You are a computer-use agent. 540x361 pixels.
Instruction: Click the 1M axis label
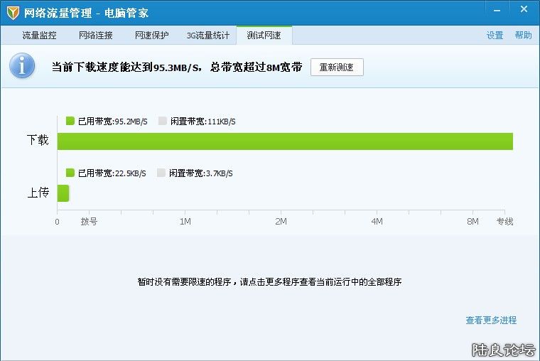(x=185, y=222)
